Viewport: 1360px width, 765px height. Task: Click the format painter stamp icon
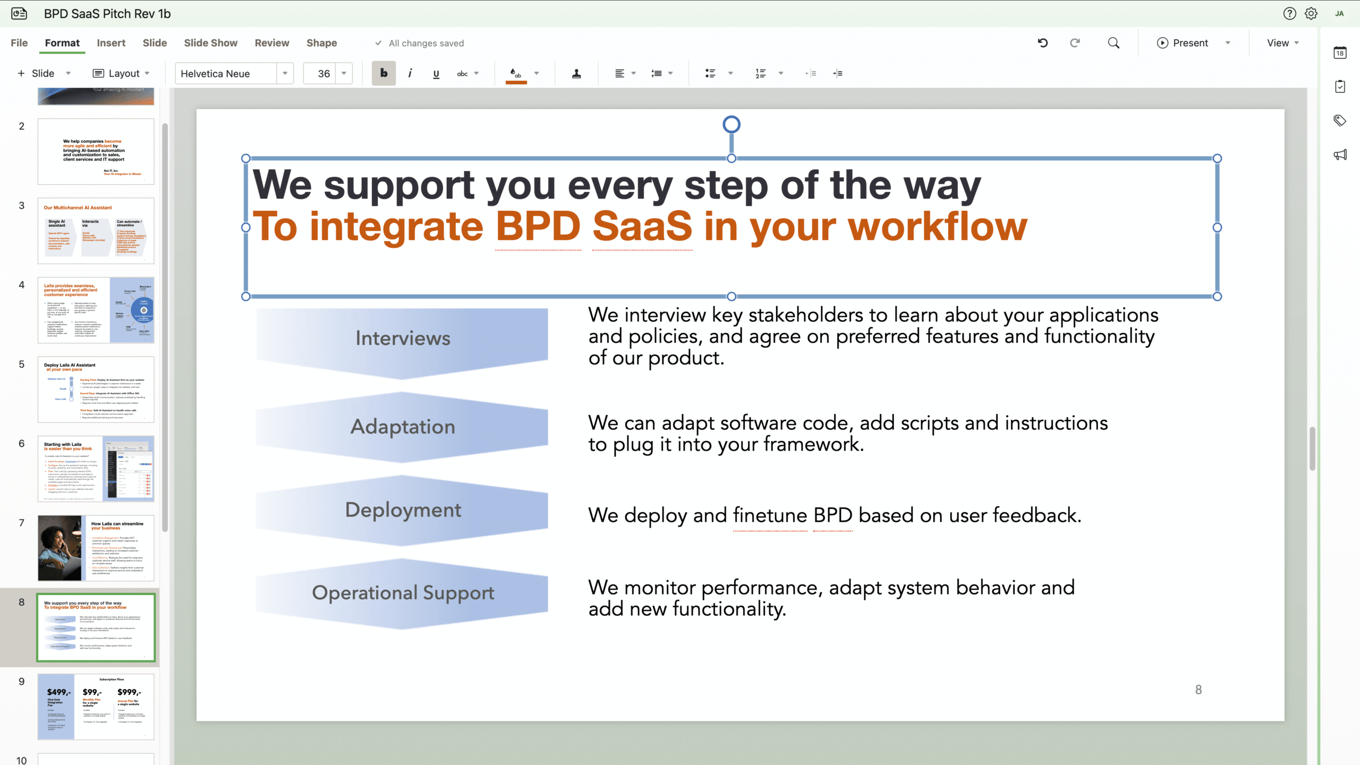pos(576,73)
